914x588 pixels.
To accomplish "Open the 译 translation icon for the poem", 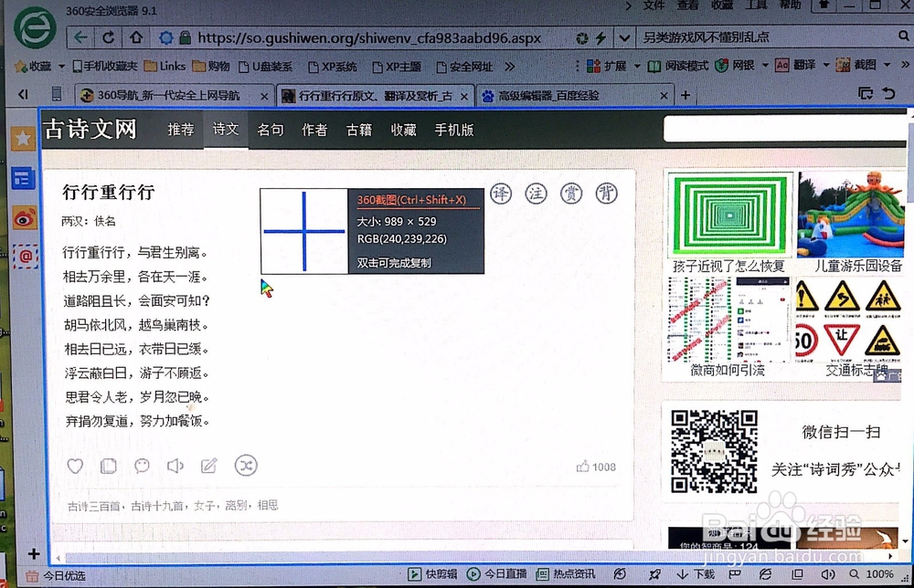I will pyautogui.click(x=501, y=194).
